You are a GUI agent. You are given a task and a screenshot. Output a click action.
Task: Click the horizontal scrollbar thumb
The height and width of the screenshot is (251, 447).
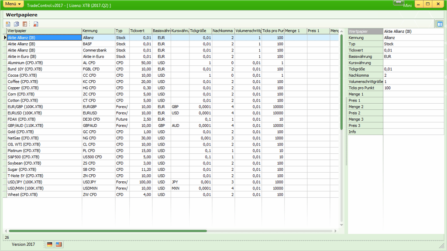tap(108, 231)
